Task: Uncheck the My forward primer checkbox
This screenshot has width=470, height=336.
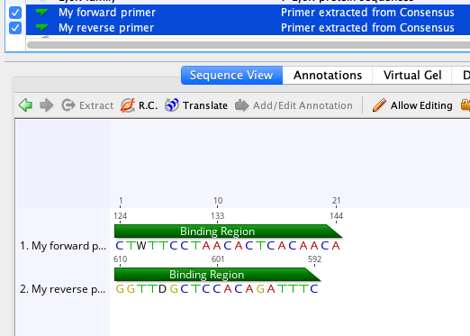Action: 15,13
